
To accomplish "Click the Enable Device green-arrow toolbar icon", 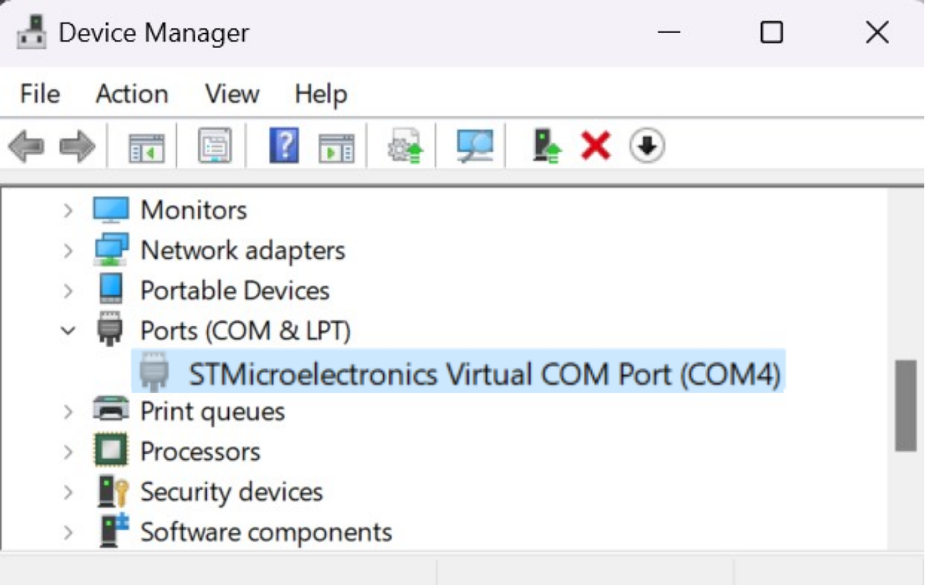I will point(547,146).
